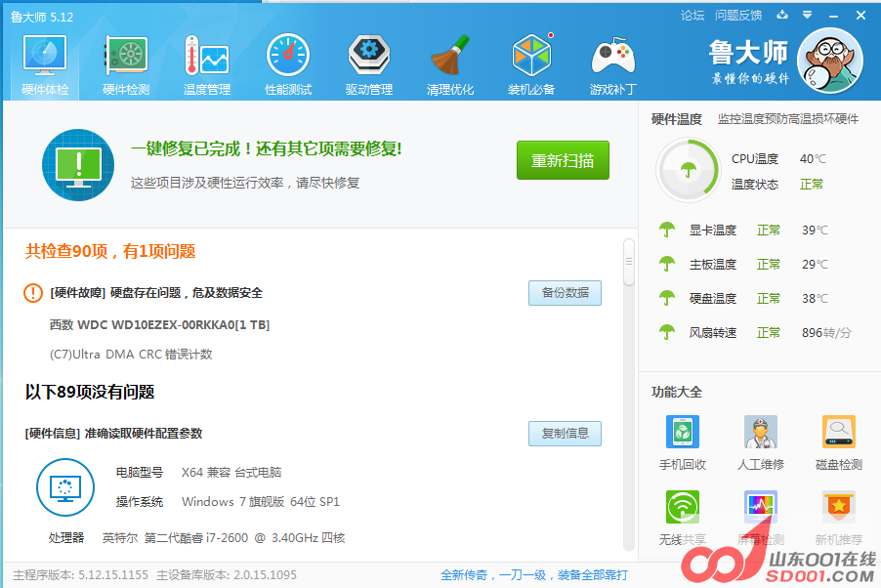This screenshot has width=881, height=588.
Task: Click 显卡温度 39℃ value
Action: click(815, 230)
